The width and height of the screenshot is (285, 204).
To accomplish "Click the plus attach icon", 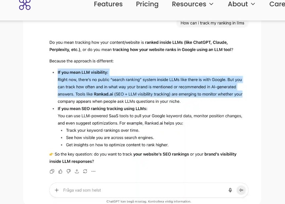I will pos(57,190).
